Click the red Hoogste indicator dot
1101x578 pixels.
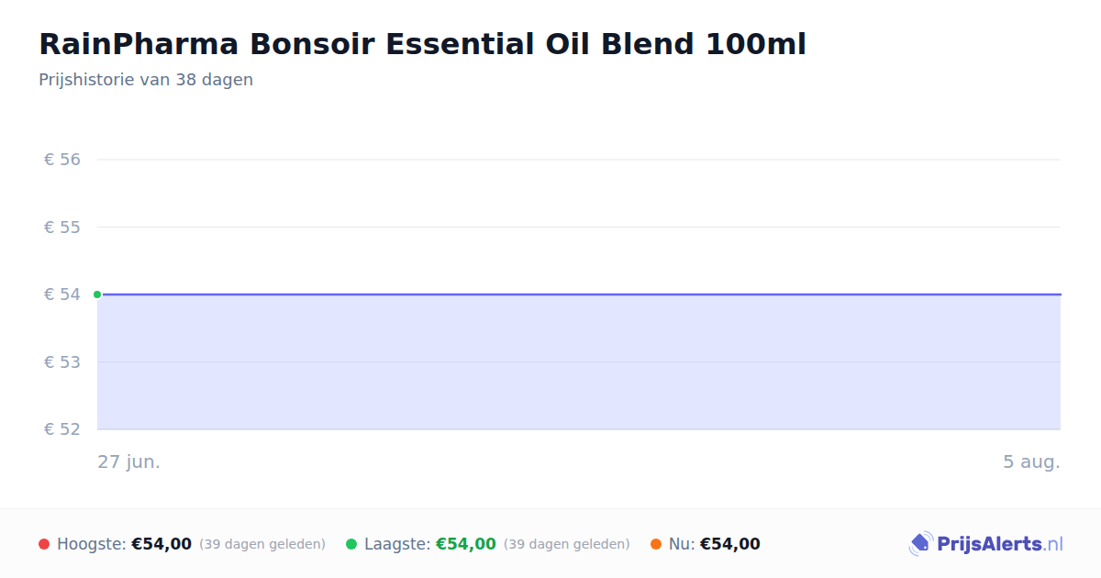[x=44, y=544]
